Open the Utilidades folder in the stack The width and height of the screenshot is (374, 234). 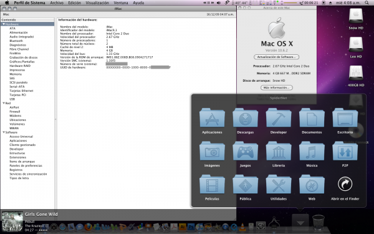[279, 184]
